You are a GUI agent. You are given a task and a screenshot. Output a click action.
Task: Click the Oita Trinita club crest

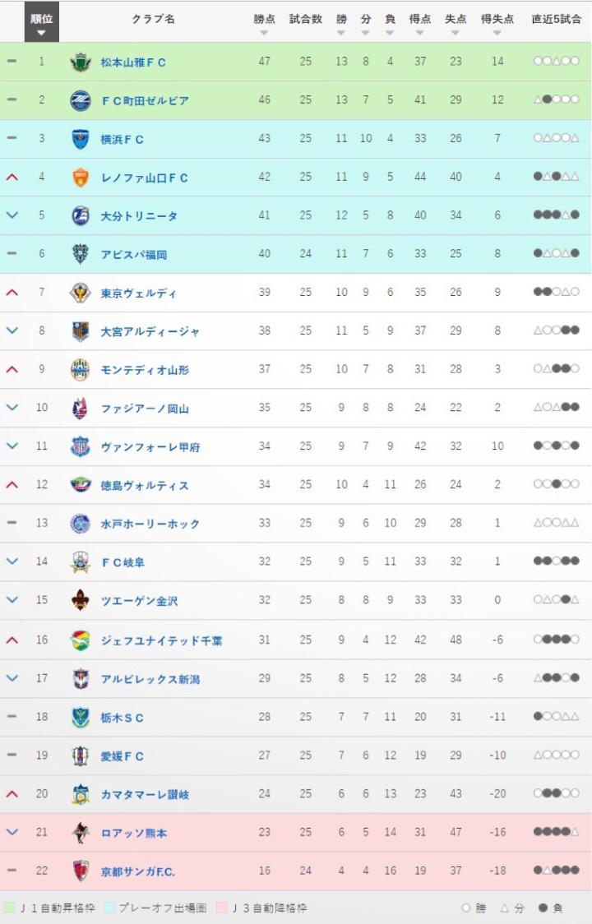80,216
